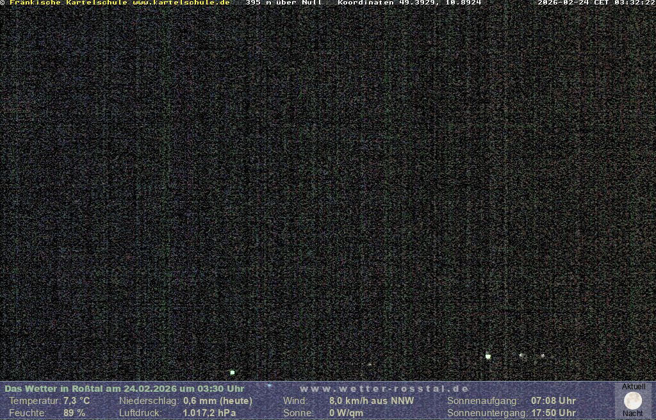
Task: Click the Niederschlag value 0,6 mm (heute)
Action: (218, 401)
